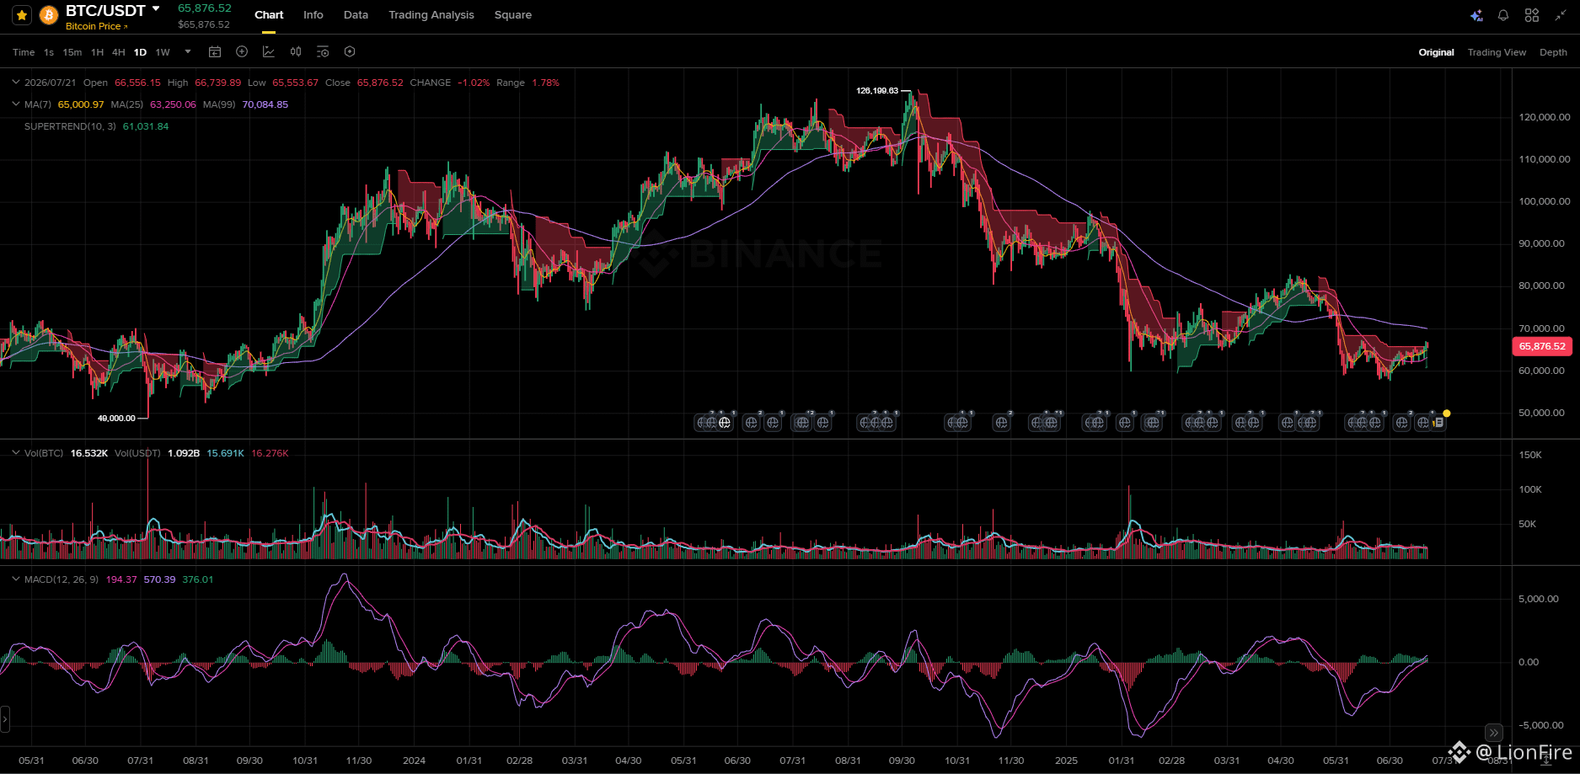The height and width of the screenshot is (774, 1580).
Task: Click the red current price tag 65,876.52
Action: (1542, 346)
